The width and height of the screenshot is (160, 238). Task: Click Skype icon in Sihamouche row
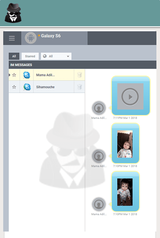(x=27, y=87)
